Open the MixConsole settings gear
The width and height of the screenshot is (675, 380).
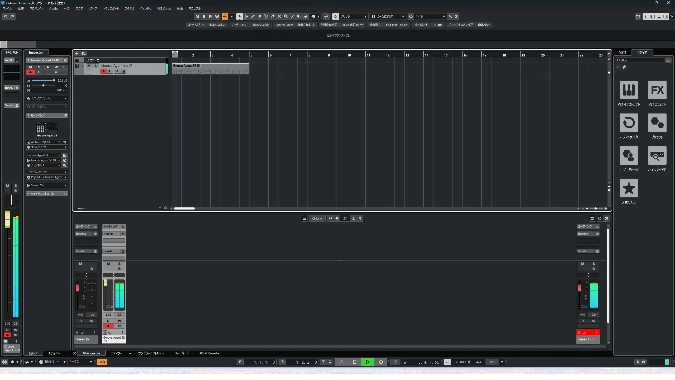592,218
